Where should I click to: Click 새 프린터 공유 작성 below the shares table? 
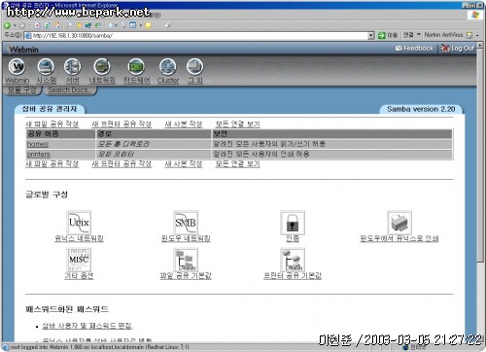pos(121,164)
